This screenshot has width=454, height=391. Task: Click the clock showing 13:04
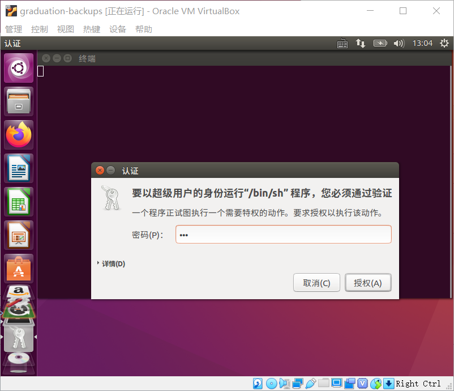pyautogui.click(x=422, y=44)
